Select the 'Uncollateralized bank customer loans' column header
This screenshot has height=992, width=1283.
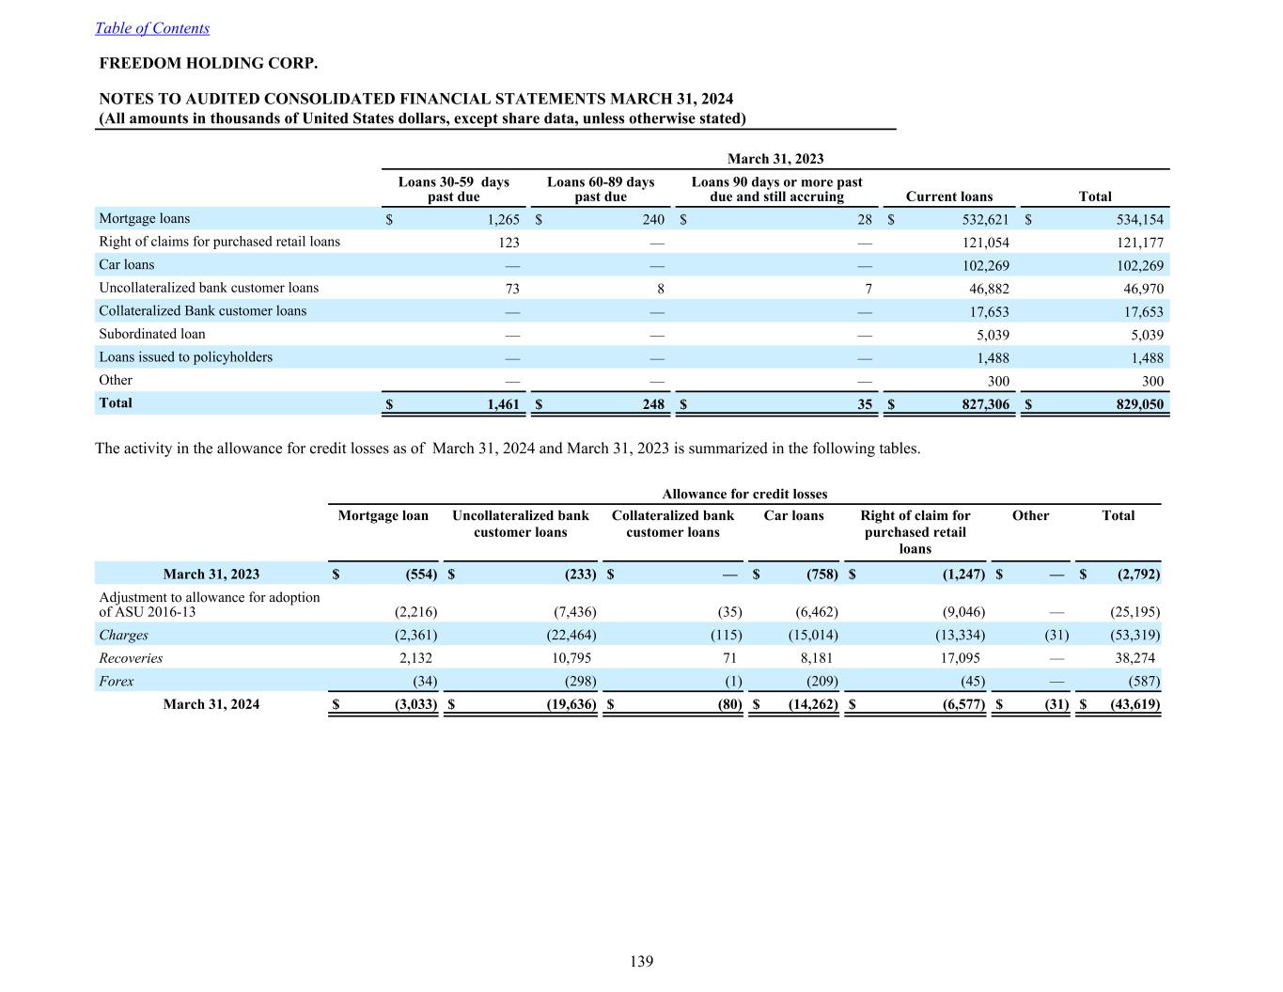pos(520,524)
